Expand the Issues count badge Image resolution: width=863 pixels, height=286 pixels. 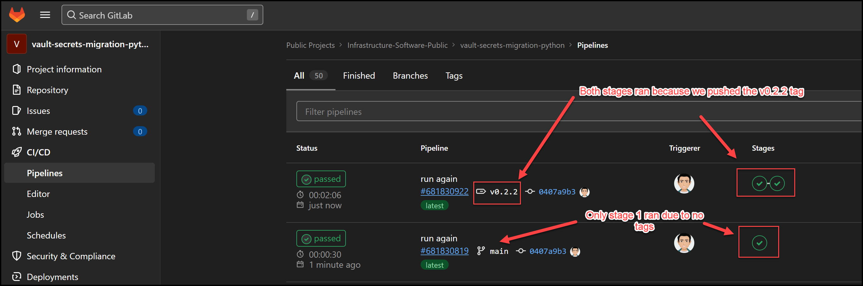pos(140,110)
